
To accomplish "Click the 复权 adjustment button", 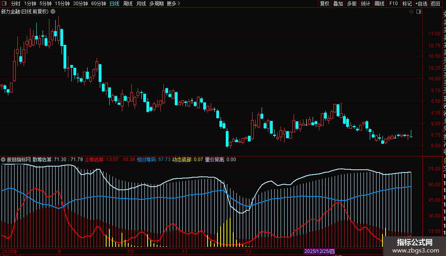I will (x=324, y=4).
